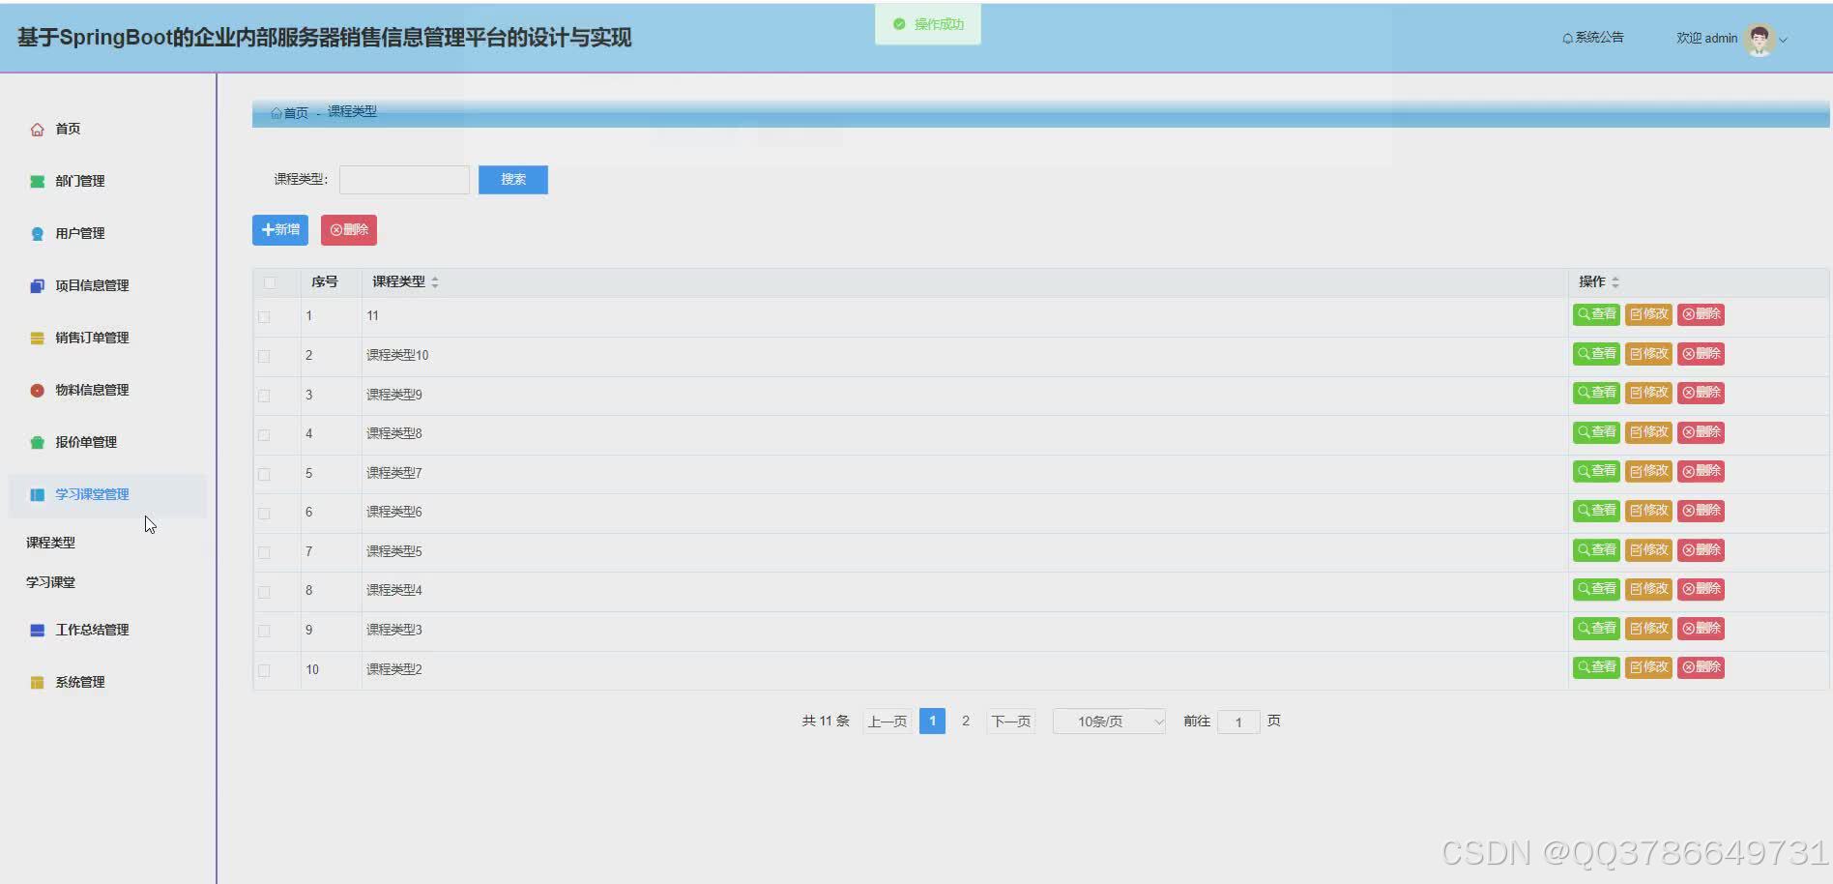
Task: Edit row 课程类型4 with 修改
Action: 1648,589
